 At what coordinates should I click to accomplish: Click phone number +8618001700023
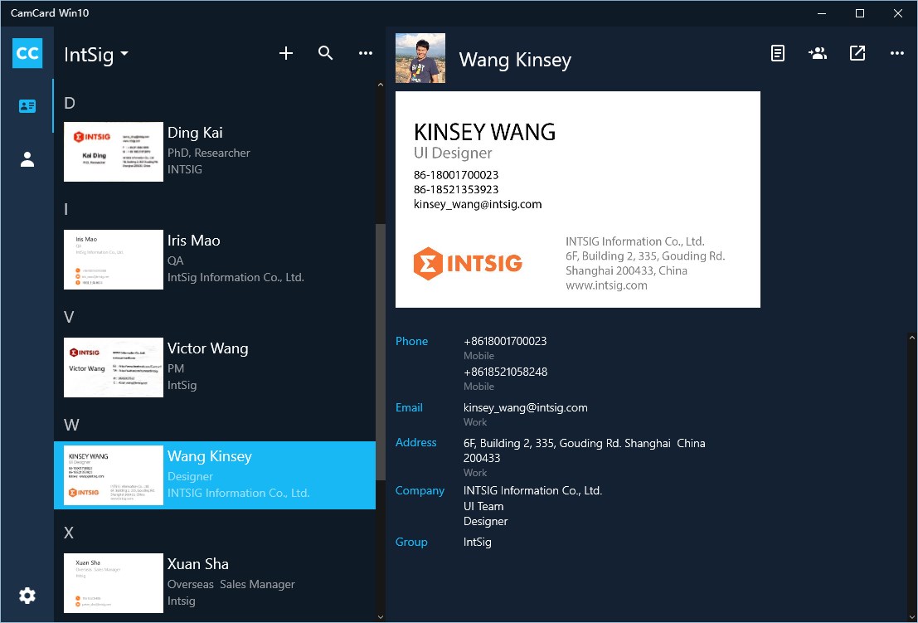[505, 341]
